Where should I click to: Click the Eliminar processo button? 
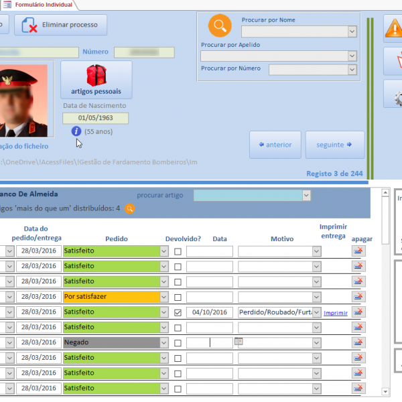[x=60, y=25]
